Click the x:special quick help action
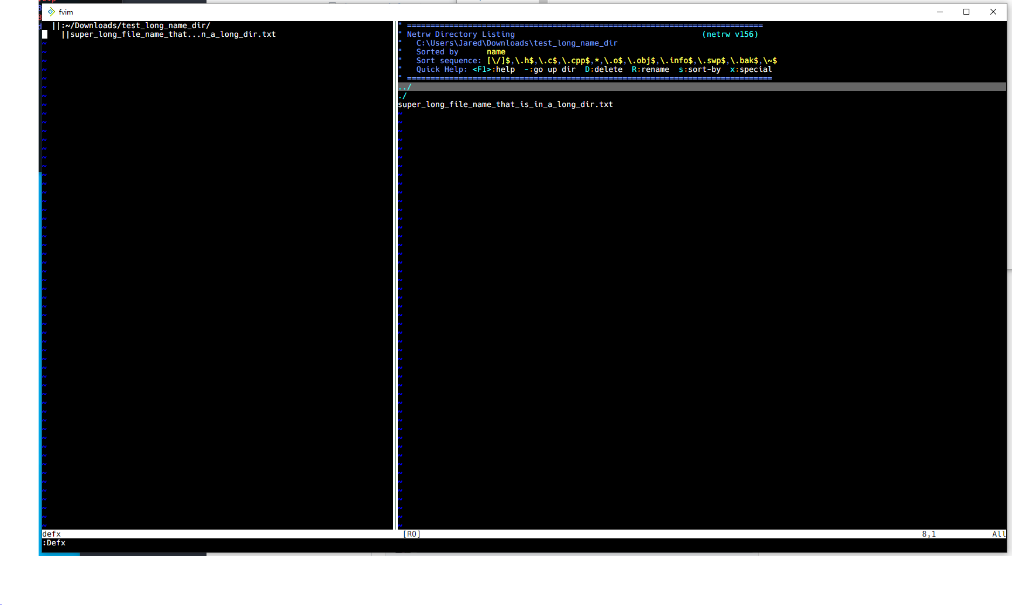The width and height of the screenshot is (1012, 605). point(751,69)
